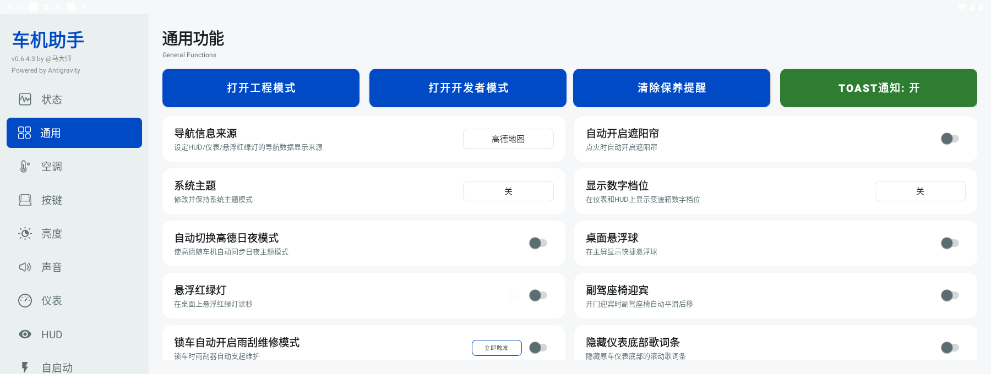Click the 仪表 gauge sidebar icon
Image resolution: width=991 pixels, height=374 pixels.
coord(25,301)
